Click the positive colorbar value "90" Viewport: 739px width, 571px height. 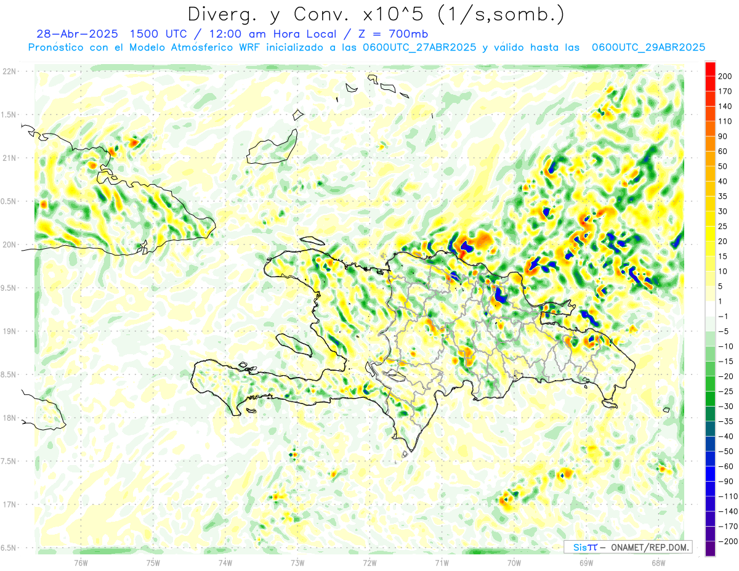coord(723,137)
